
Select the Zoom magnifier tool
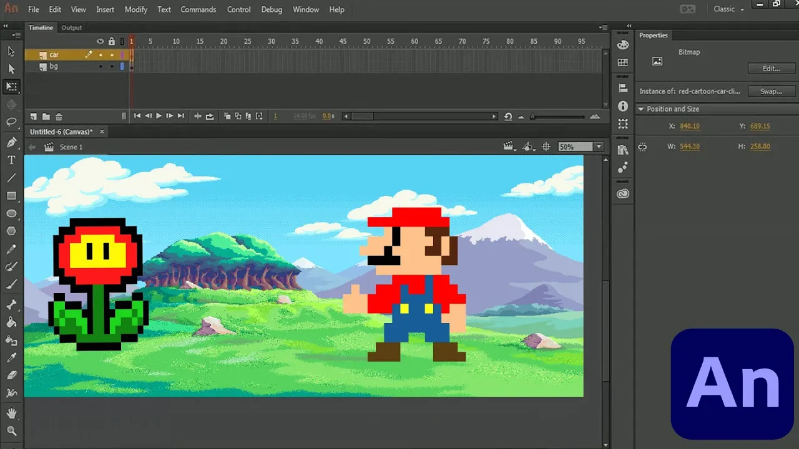point(11,431)
